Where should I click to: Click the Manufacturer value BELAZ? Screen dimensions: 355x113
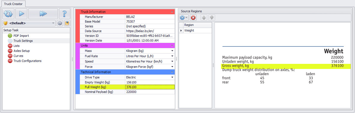tap(150, 17)
